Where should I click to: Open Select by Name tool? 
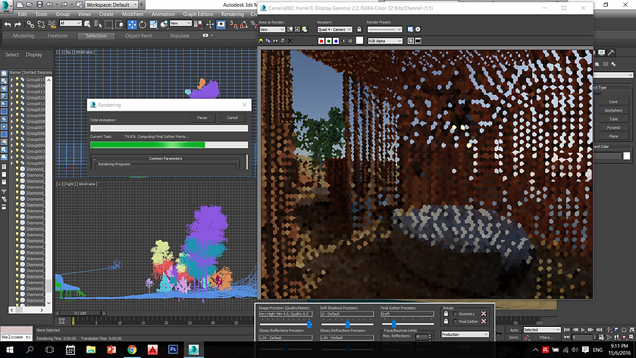[98, 24]
